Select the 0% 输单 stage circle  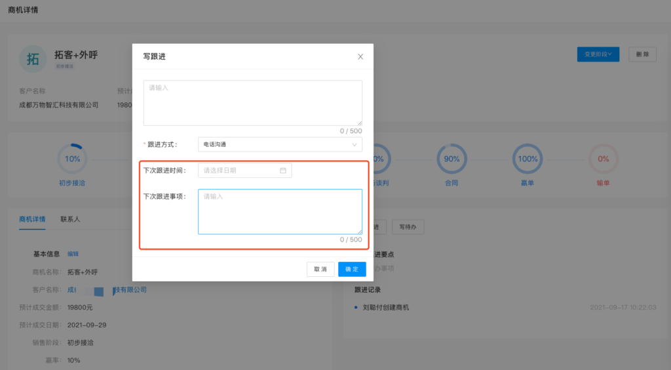(x=603, y=159)
